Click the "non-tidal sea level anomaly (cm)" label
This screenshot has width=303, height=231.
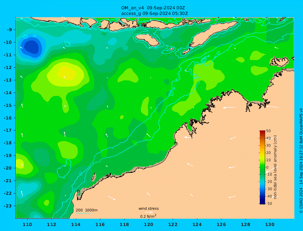pyautogui.click(x=275, y=167)
